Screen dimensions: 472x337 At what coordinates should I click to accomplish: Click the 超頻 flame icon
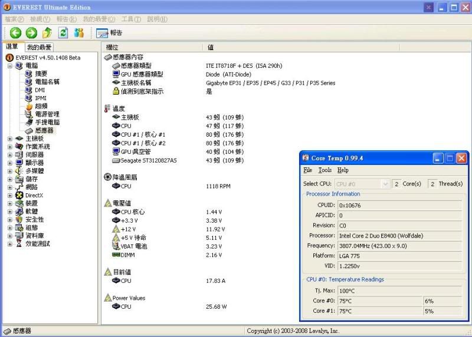pos(29,106)
